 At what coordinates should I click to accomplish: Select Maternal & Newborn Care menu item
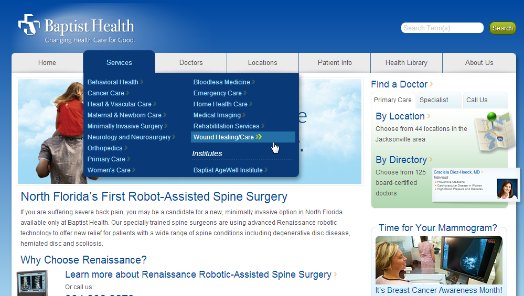124,115
